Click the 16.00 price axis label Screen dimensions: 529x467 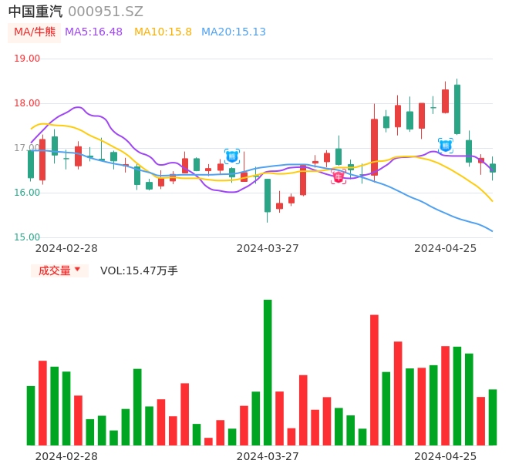[x=27, y=193]
